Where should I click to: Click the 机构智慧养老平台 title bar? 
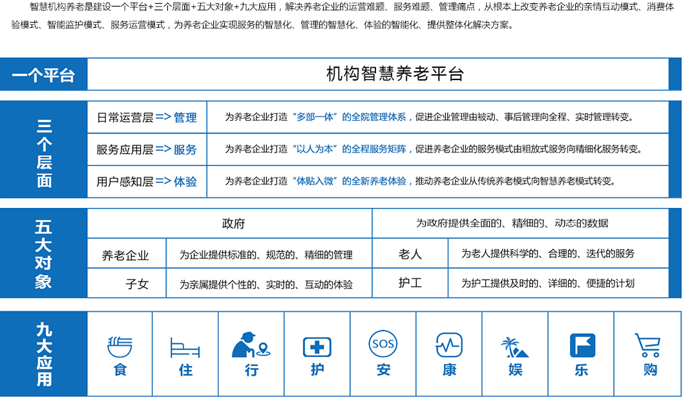pyautogui.click(x=395, y=74)
